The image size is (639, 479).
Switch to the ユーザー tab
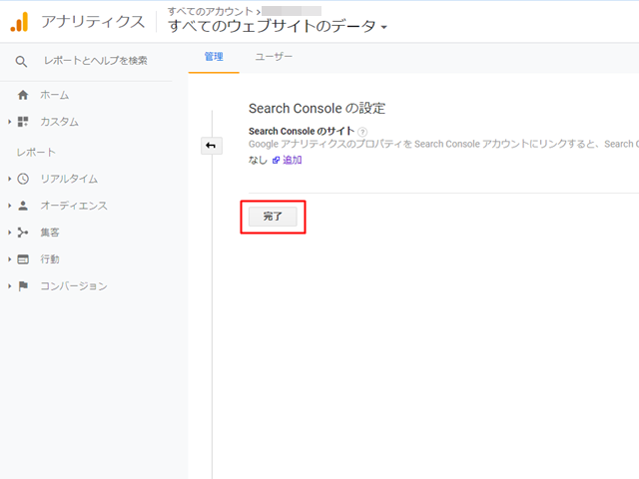coord(274,57)
